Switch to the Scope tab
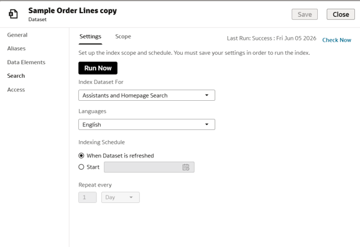The height and width of the screenshot is (247, 360). point(123,36)
